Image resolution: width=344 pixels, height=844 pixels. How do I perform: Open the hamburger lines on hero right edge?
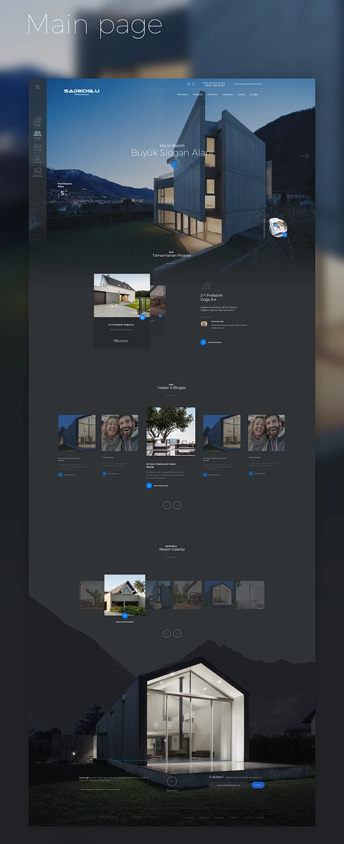305,156
